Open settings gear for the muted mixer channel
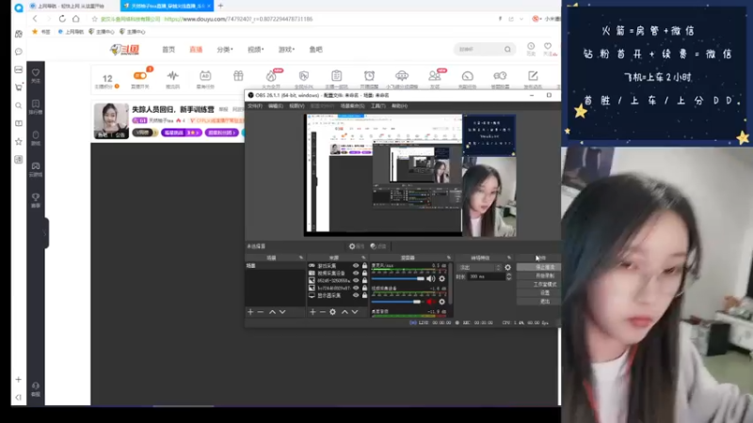 click(x=441, y=302)
